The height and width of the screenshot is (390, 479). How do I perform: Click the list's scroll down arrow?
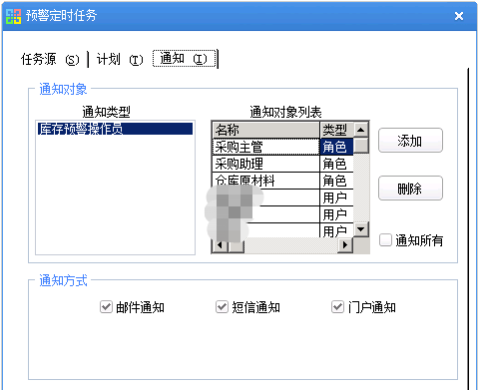(x=361, y=229)
